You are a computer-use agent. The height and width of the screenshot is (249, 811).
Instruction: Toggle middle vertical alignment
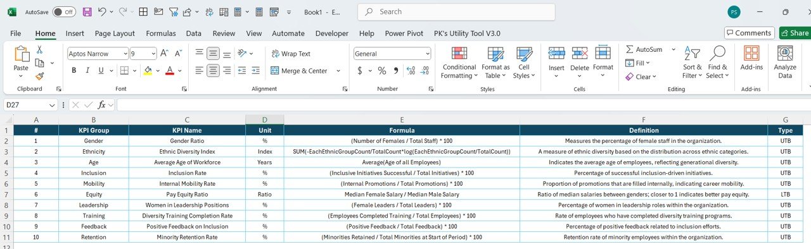click(x=213, y=54)
